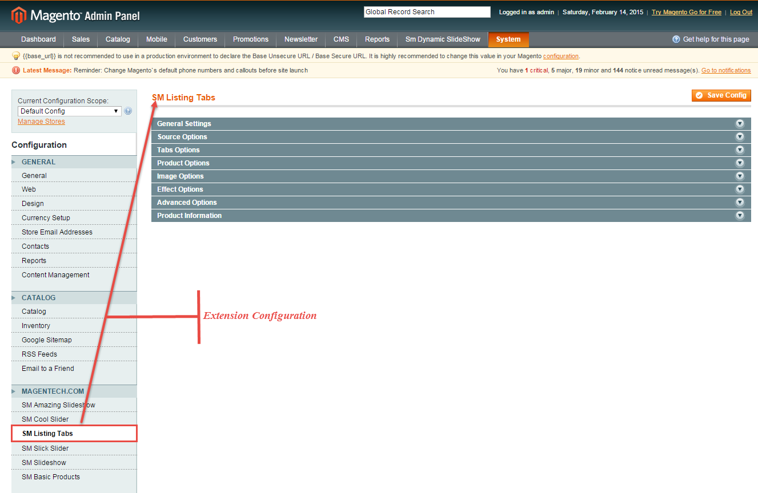Image resolution: width=758 pixels, height=493 pixels.
Task: Expand Source Options with its arrow icon
Action: click(x=740, y=137)
